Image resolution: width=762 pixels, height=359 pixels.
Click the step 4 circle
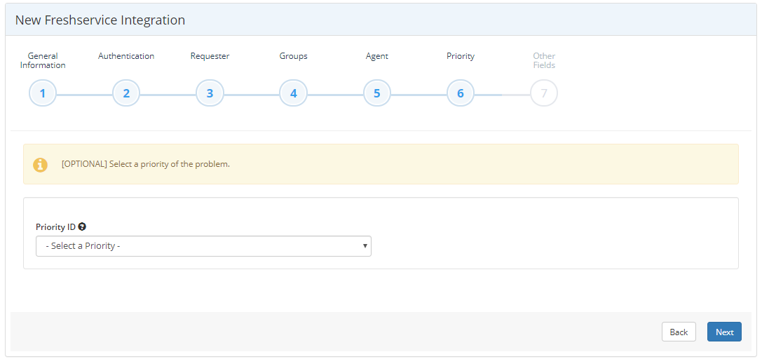coord(293,93)
